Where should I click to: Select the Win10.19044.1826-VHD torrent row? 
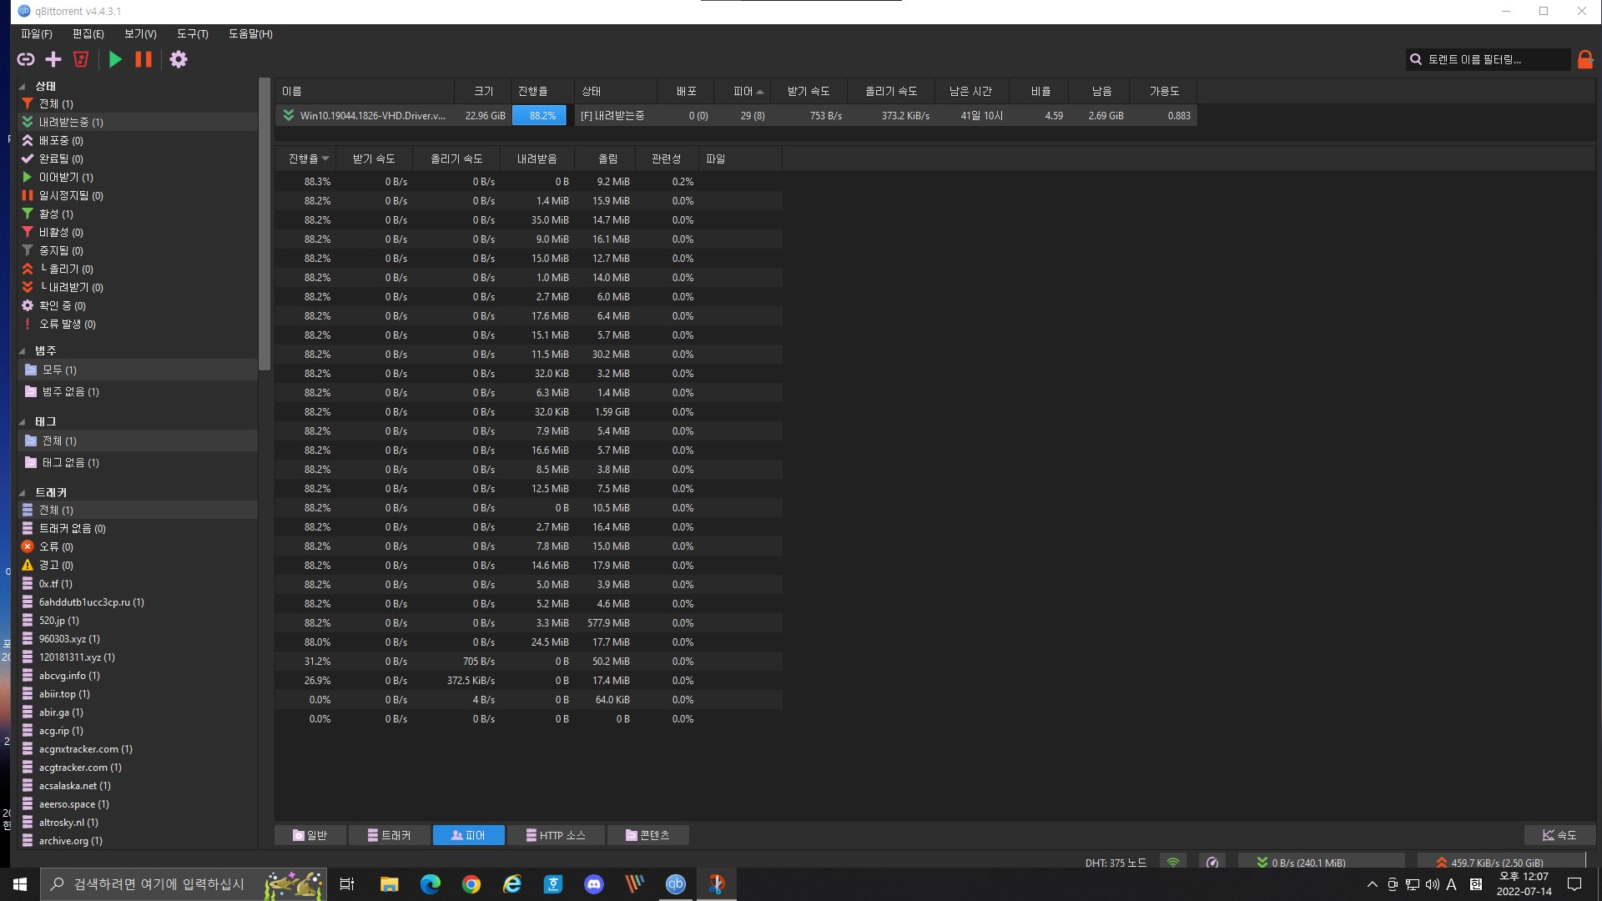(x=736, y=115)
